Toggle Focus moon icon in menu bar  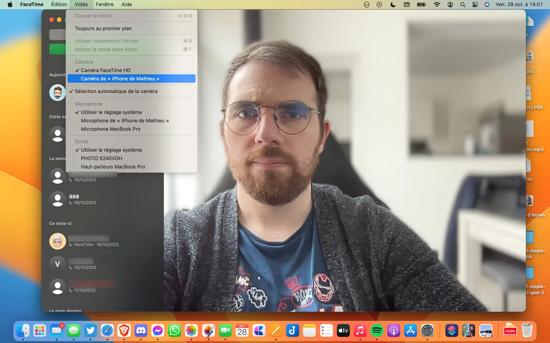point(393,4)
